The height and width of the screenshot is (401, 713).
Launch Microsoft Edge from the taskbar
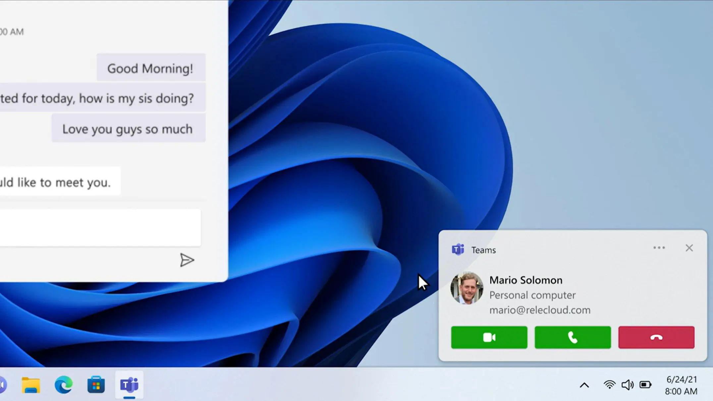(64, 385)
